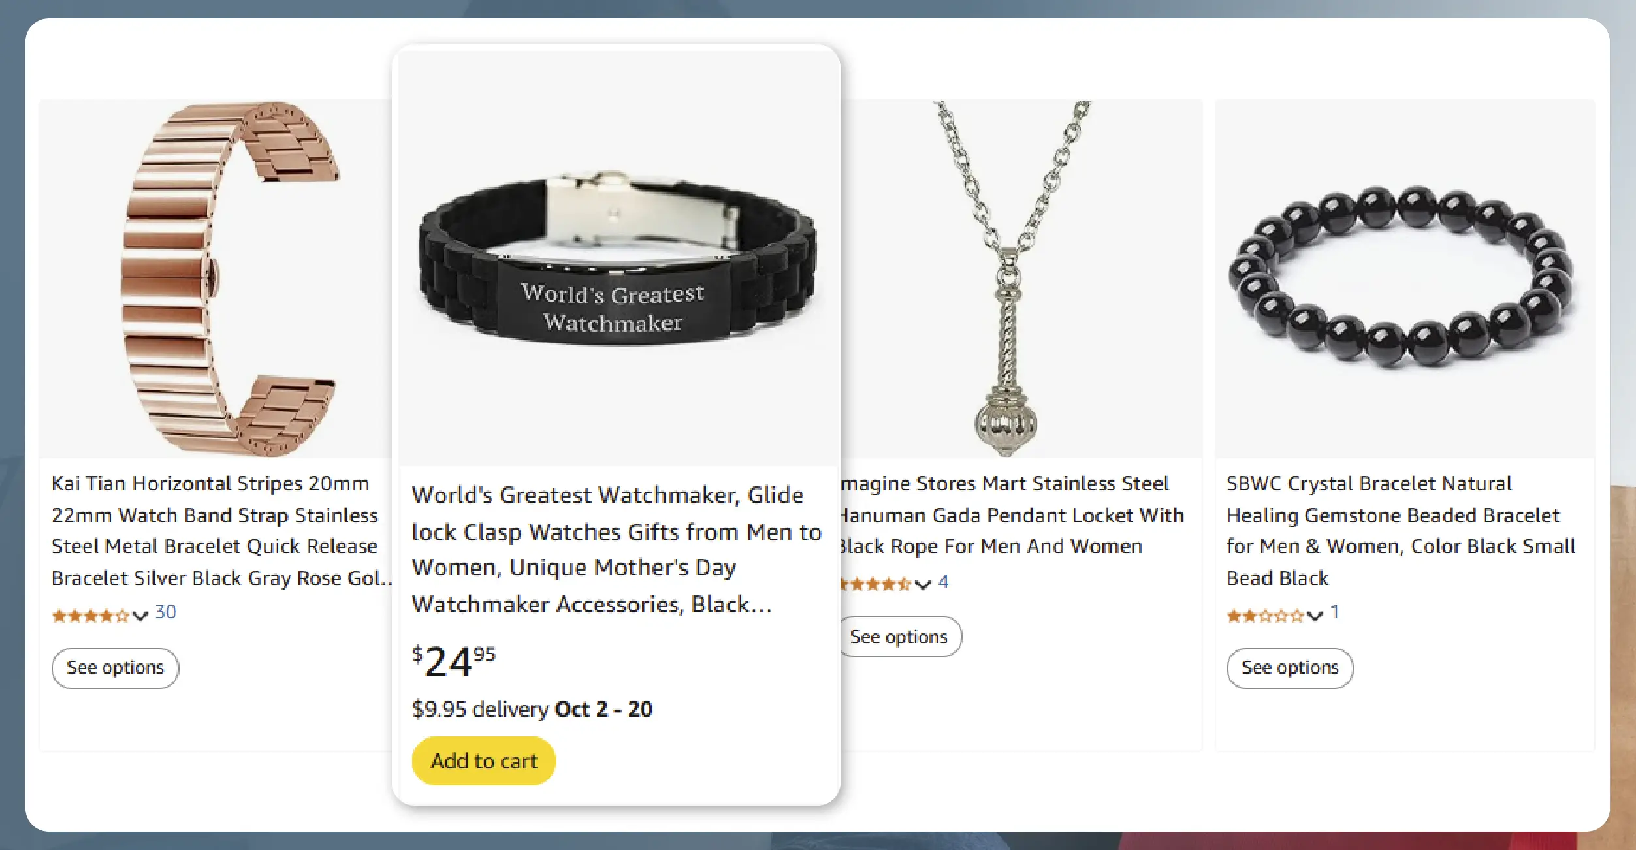Screen dimensions: 1636x850
Task: Click the rose gold watch band image
Action: [x=229, y=278]
